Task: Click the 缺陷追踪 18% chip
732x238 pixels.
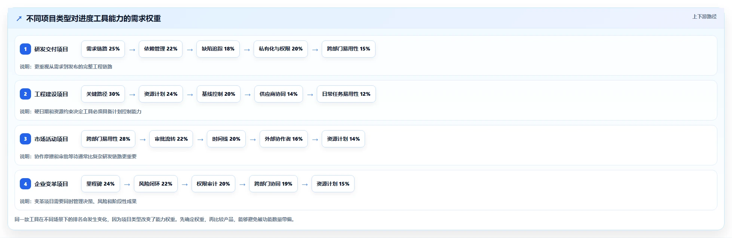Action: tap(218, 49)
